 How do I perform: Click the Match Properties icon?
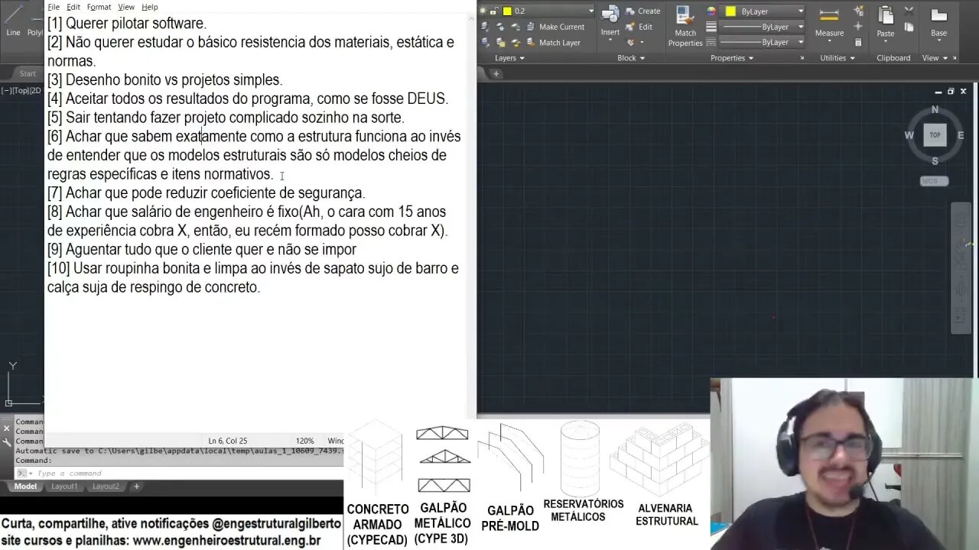(x=685, y=15)
